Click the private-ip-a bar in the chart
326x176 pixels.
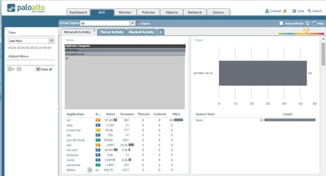(263, 73)
